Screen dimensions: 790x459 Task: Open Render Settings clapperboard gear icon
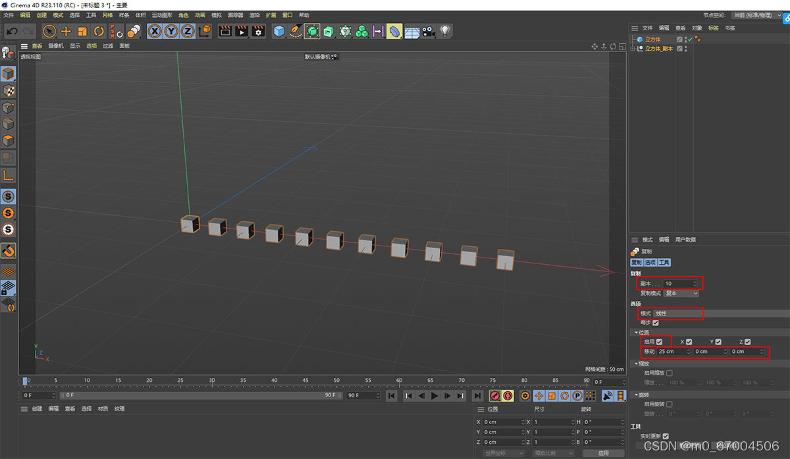click(x=258, y=31)
